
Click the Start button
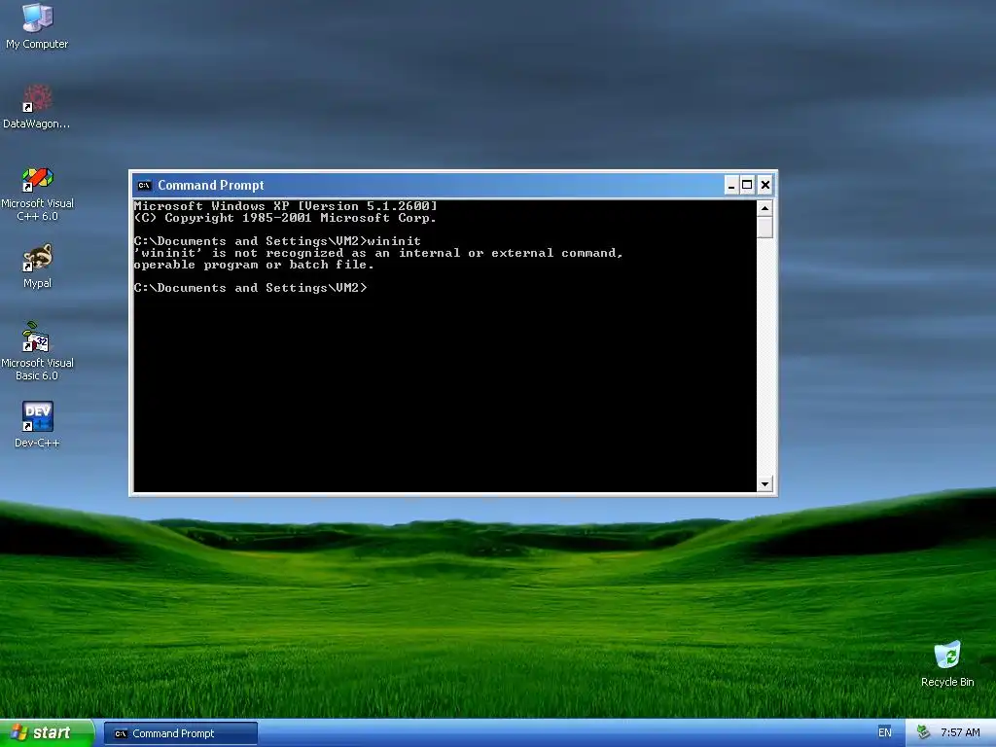pyautogui.click(x=47, y=733)
